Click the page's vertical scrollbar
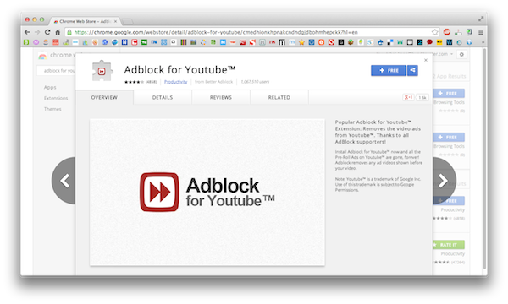This screenshot has width=508, height=304. [484, 158]
